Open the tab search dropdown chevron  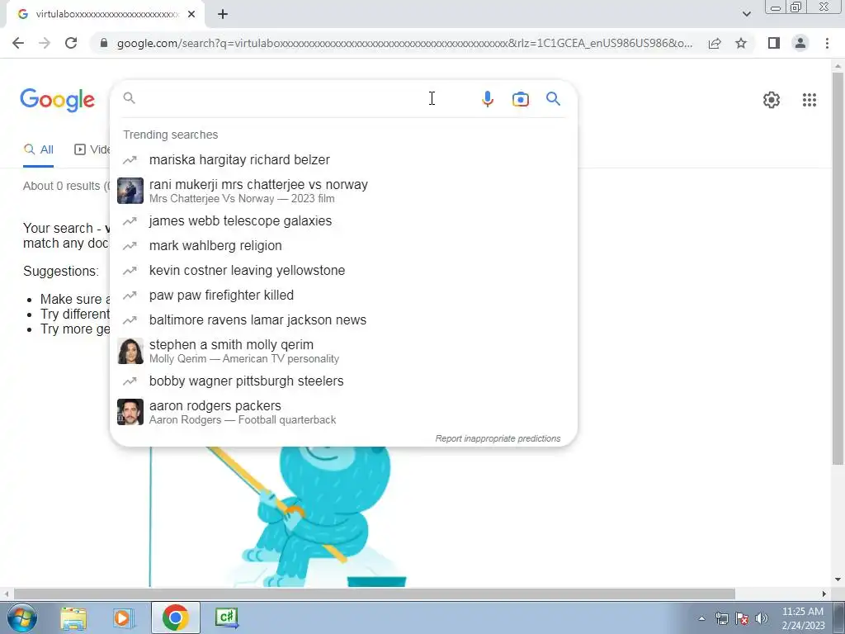pos(746,14)
